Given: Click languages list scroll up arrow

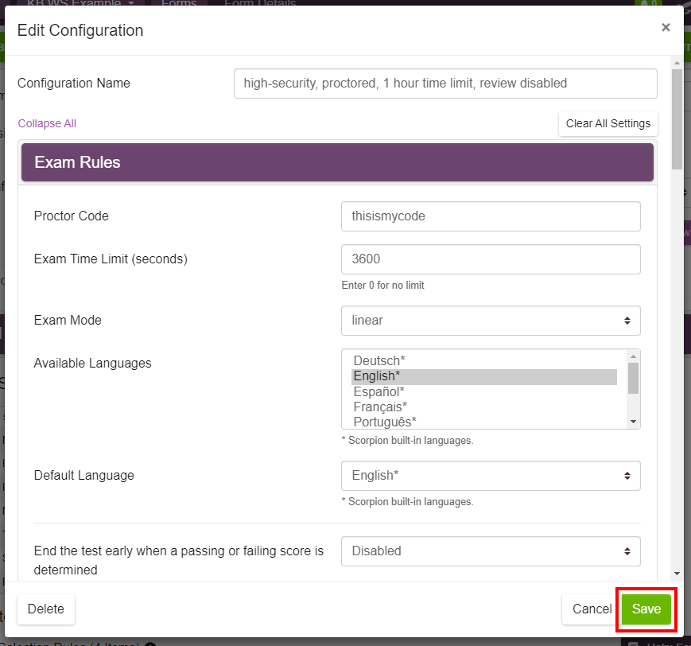Looking at the screenshot, I should tap(633, 356).
